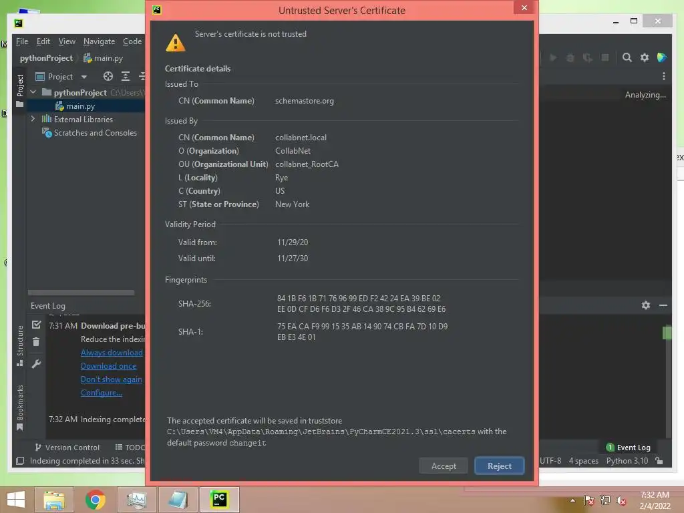Open the TODO tool window tab
This screenshot has height=513, width=684.
[130, 447]
